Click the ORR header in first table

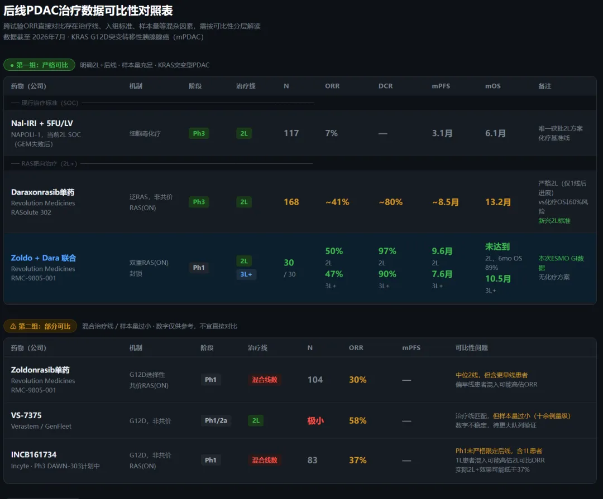tap(332, 86)
